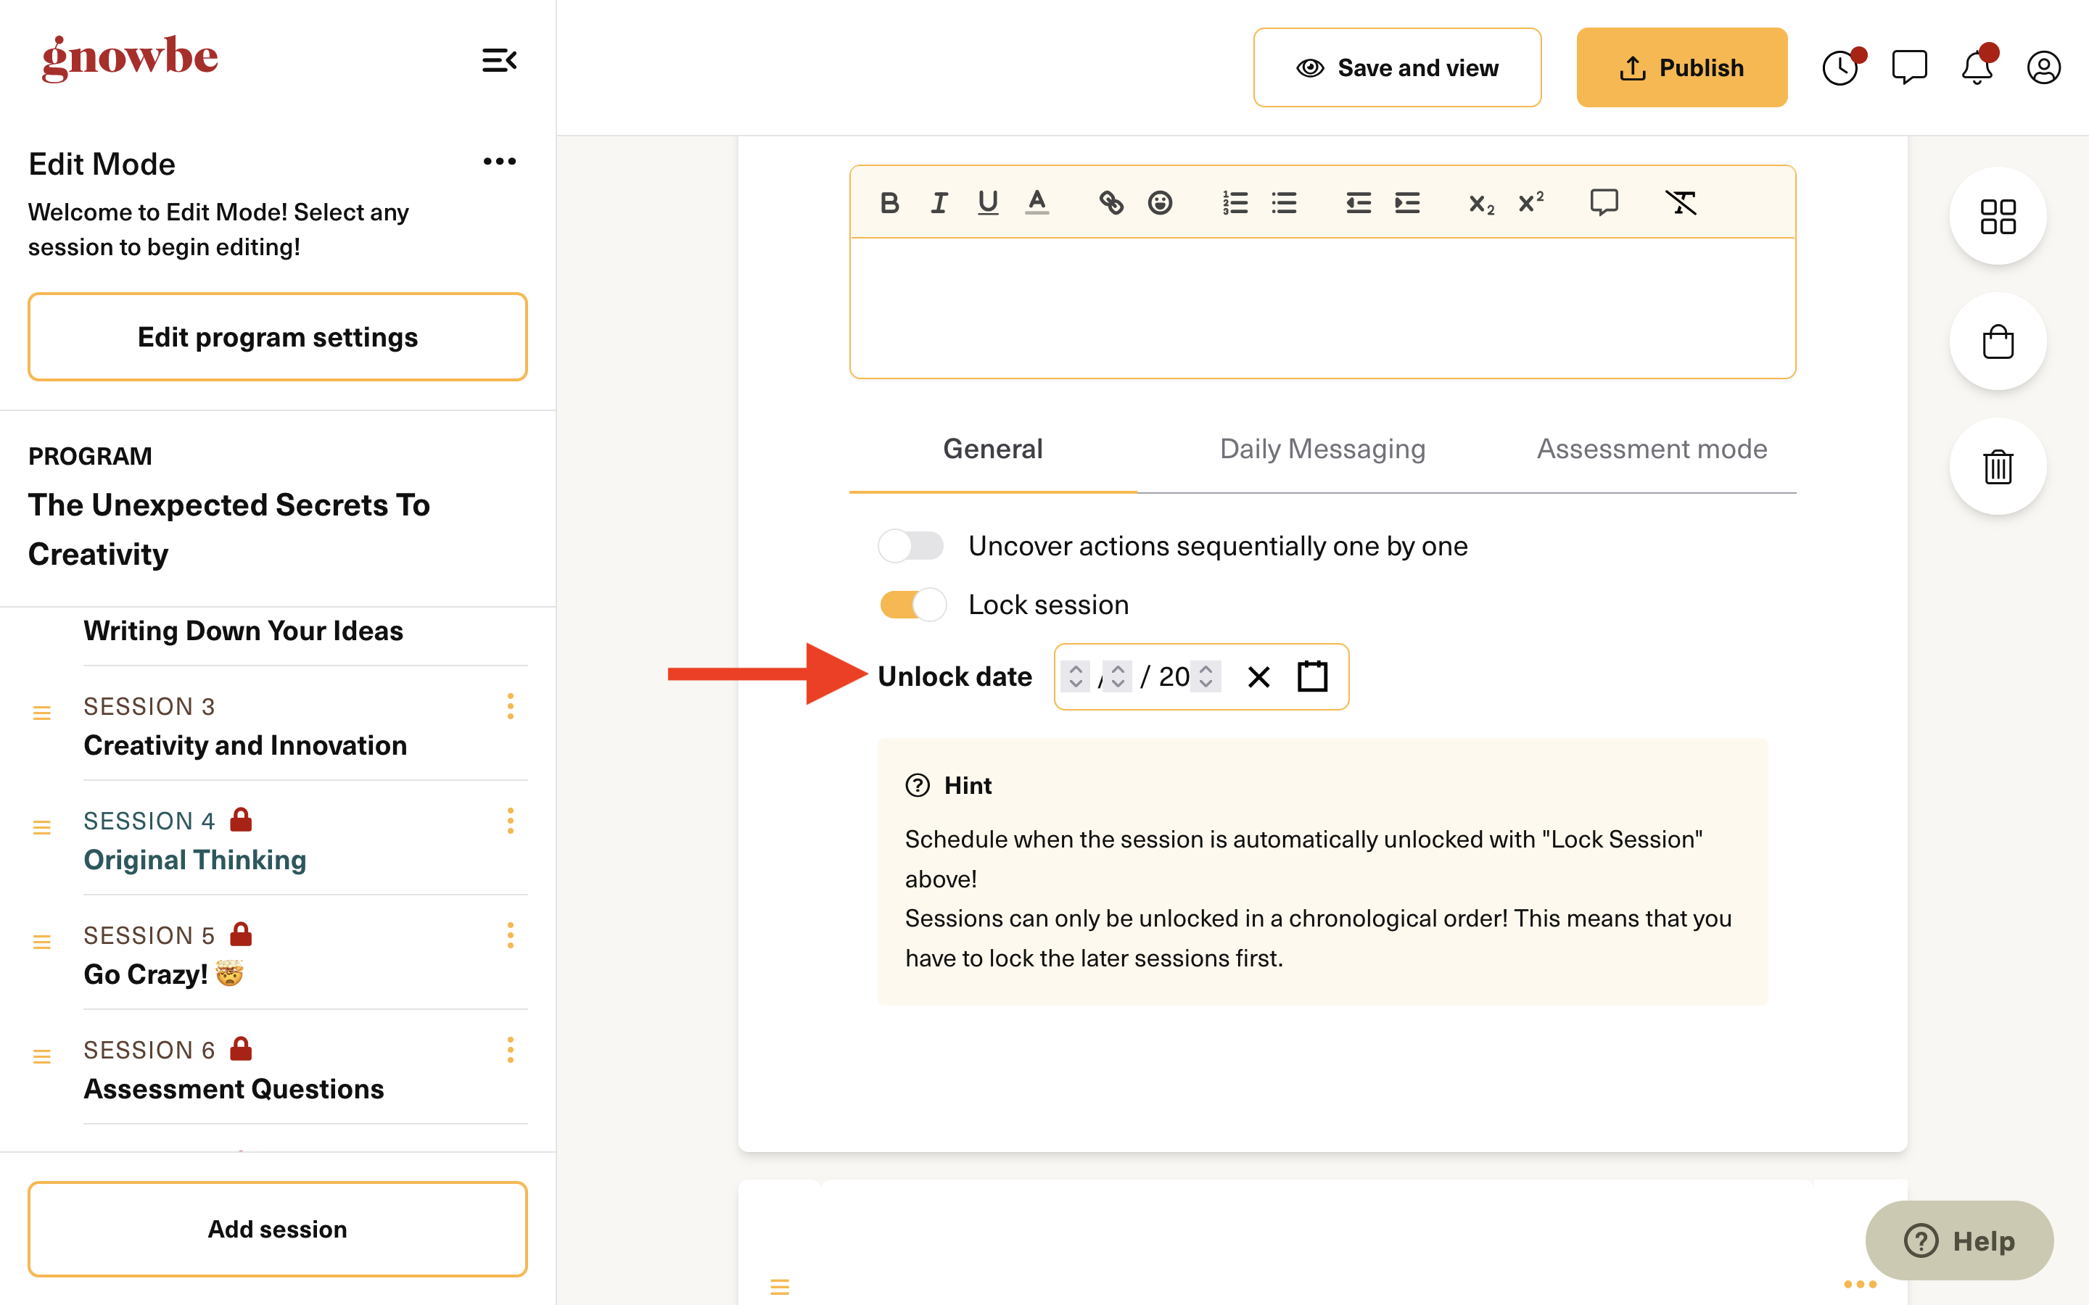Viewport: 2089px width, 1305px height.
Task: Select Session 5 Go Crazy!
Action: click(164, 974)
